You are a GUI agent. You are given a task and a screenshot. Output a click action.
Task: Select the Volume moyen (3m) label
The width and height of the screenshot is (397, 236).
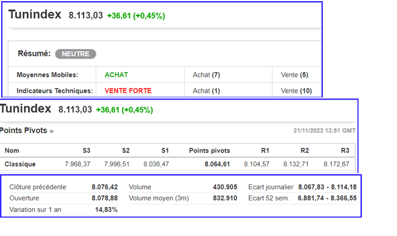(x=158, y=198)
